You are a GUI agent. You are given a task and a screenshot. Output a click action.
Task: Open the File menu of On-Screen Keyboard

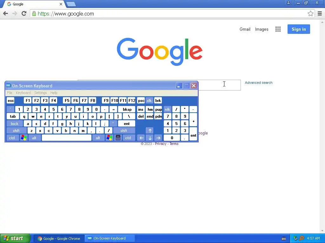tap(10, 93)
